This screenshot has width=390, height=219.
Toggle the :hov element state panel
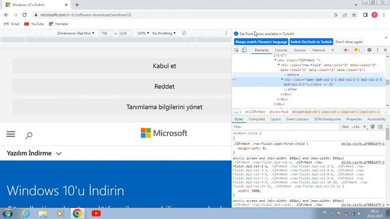[345, 127]
